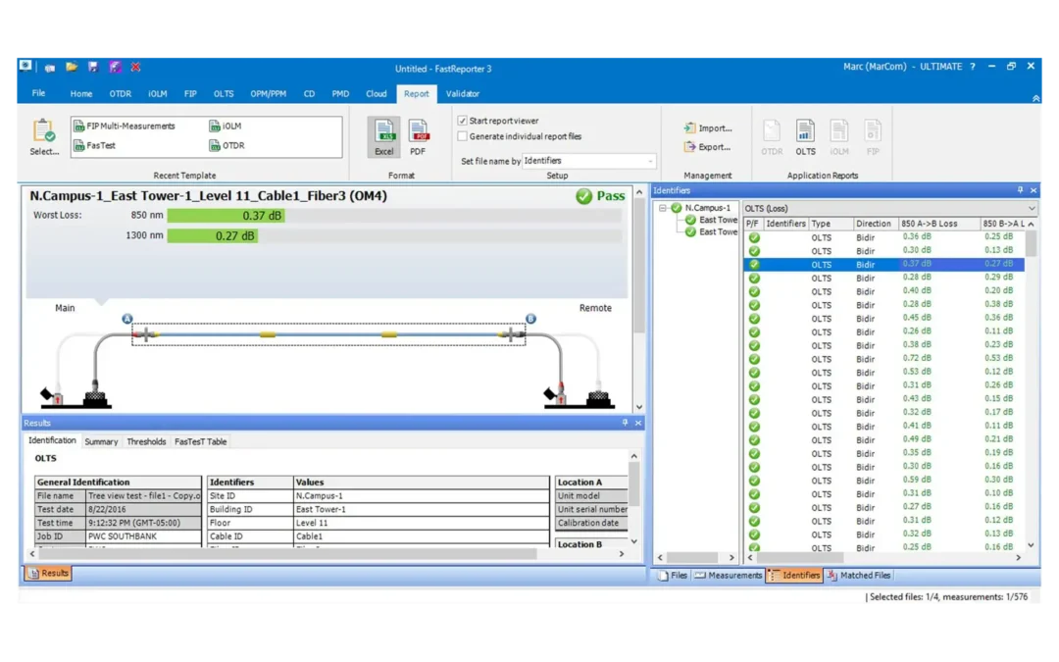Sort by the 850 A->B Loss column
The height and width of the screenshot is (662, 1059).
(x=938, y=224)
